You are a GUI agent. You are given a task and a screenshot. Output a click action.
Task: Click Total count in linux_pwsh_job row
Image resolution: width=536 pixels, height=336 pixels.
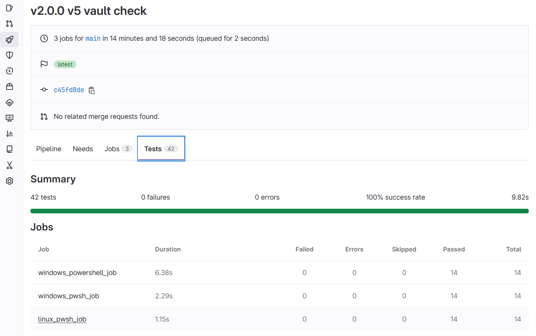coord(517,319)
